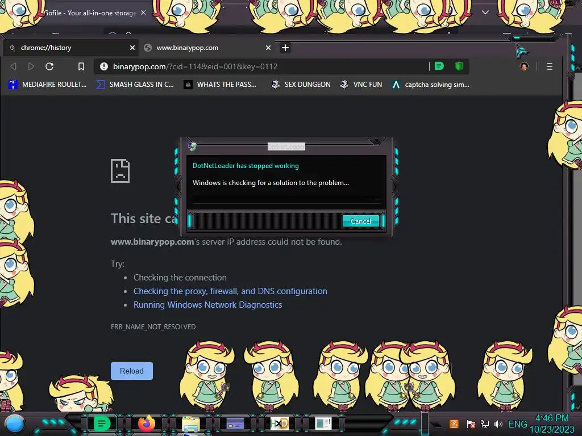Open the document window icon on taskbar

click(x=323, y=424)
